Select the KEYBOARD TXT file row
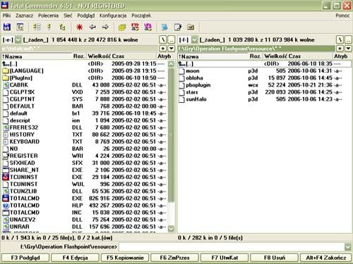This screenshot has width=353, height=264. pos(84,142)
